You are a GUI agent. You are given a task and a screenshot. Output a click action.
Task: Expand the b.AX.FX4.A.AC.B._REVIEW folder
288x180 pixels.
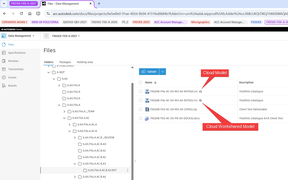coord(75,138)
